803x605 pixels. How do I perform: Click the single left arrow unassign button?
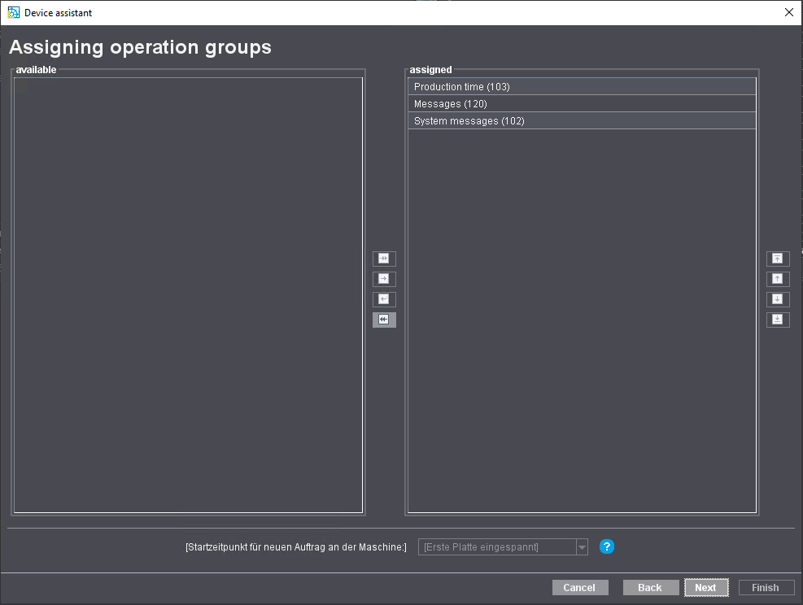click(x=384, y=299)
